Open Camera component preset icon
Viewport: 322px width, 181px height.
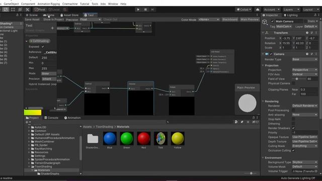pos(312,54)
